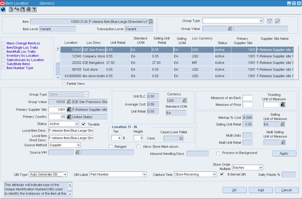Expand the UIN Type dropdown

(x=65, y=175)
